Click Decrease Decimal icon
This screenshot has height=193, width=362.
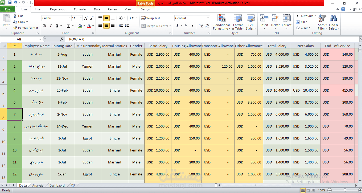(207, 26)
